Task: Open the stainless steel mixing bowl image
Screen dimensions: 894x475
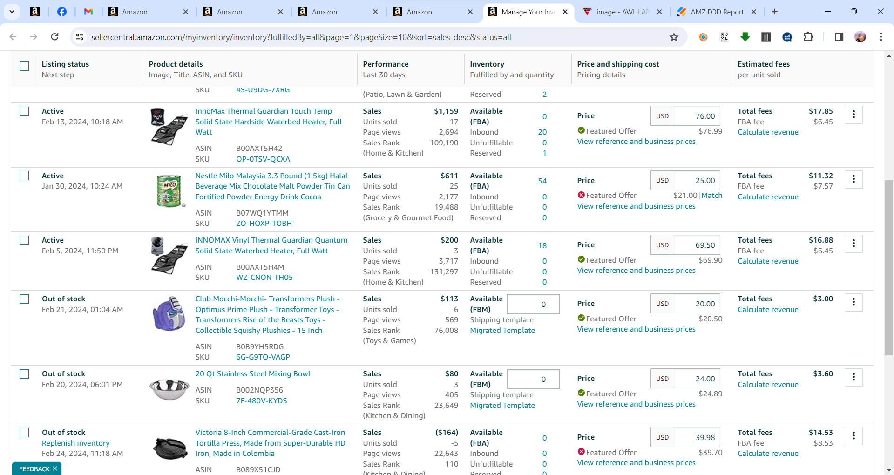Action: pyautogui.click(x=169, y=389)
